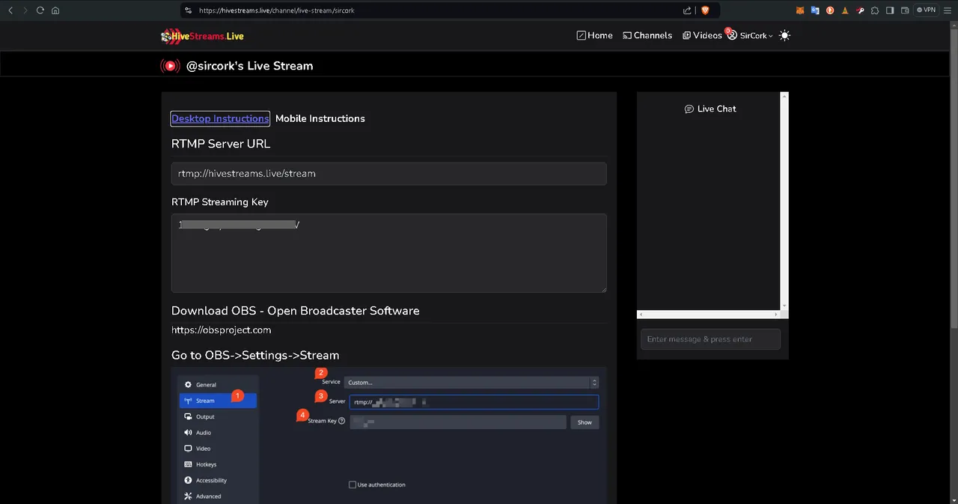
Task: Open the Hive Keychain key extension
Action: point(860,10)
